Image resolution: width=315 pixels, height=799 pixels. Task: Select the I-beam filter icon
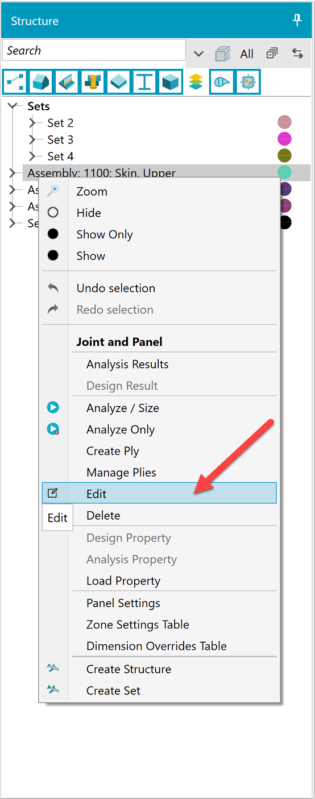(145, 82)
